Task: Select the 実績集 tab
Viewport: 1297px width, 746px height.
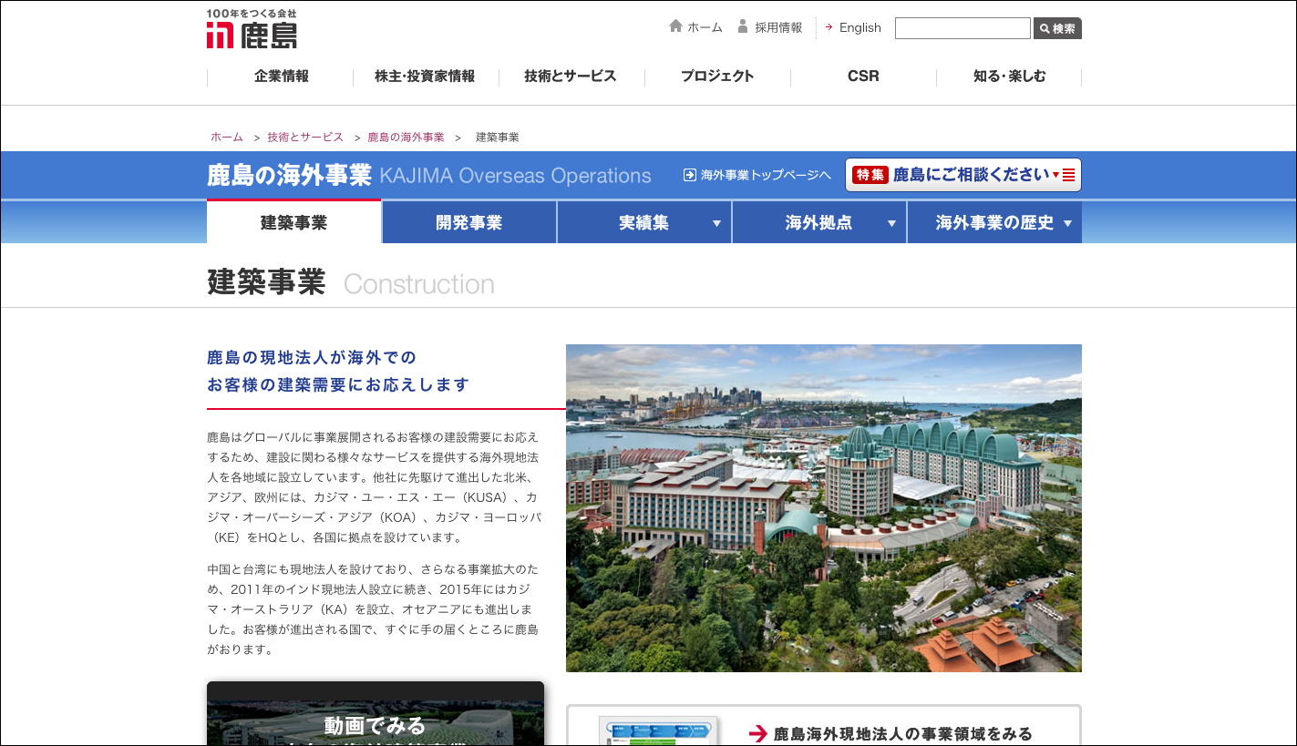Action: [x=643, y=222]
